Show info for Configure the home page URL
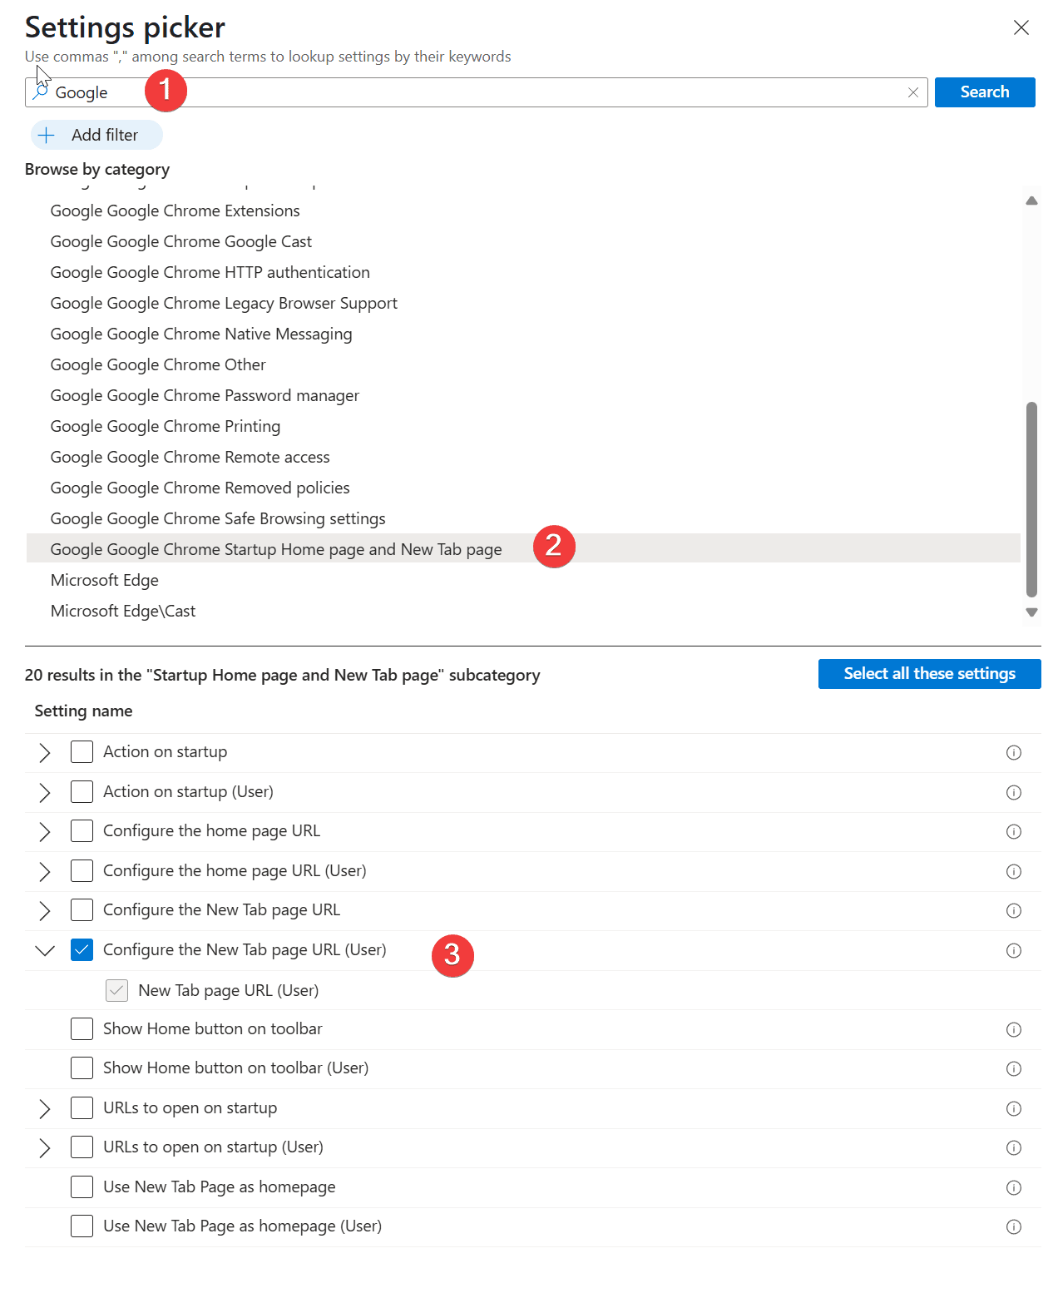1058x1293 pixels. 1014,831
